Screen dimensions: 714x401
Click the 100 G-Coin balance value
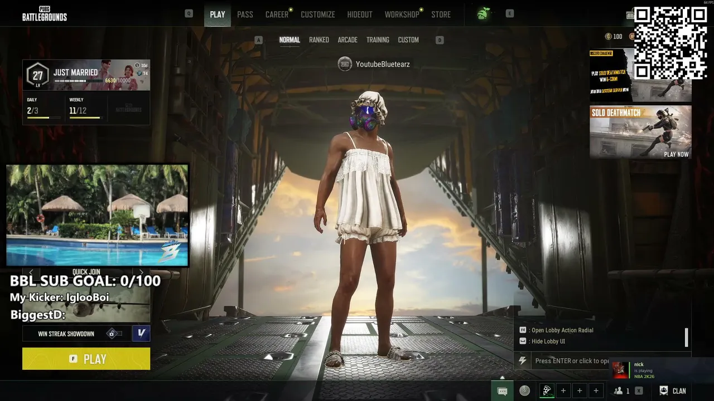(617, 37)
